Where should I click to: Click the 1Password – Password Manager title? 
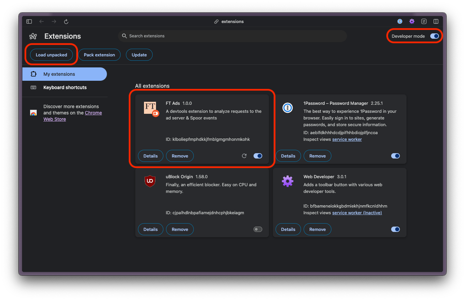336,103
